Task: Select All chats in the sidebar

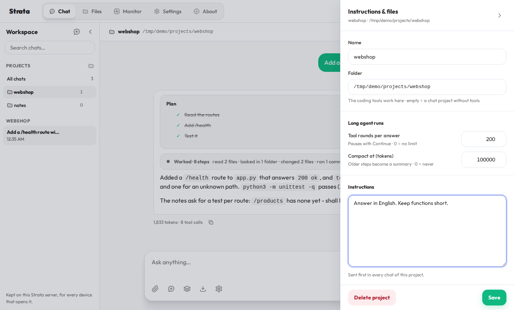Action: click(50, 79)
